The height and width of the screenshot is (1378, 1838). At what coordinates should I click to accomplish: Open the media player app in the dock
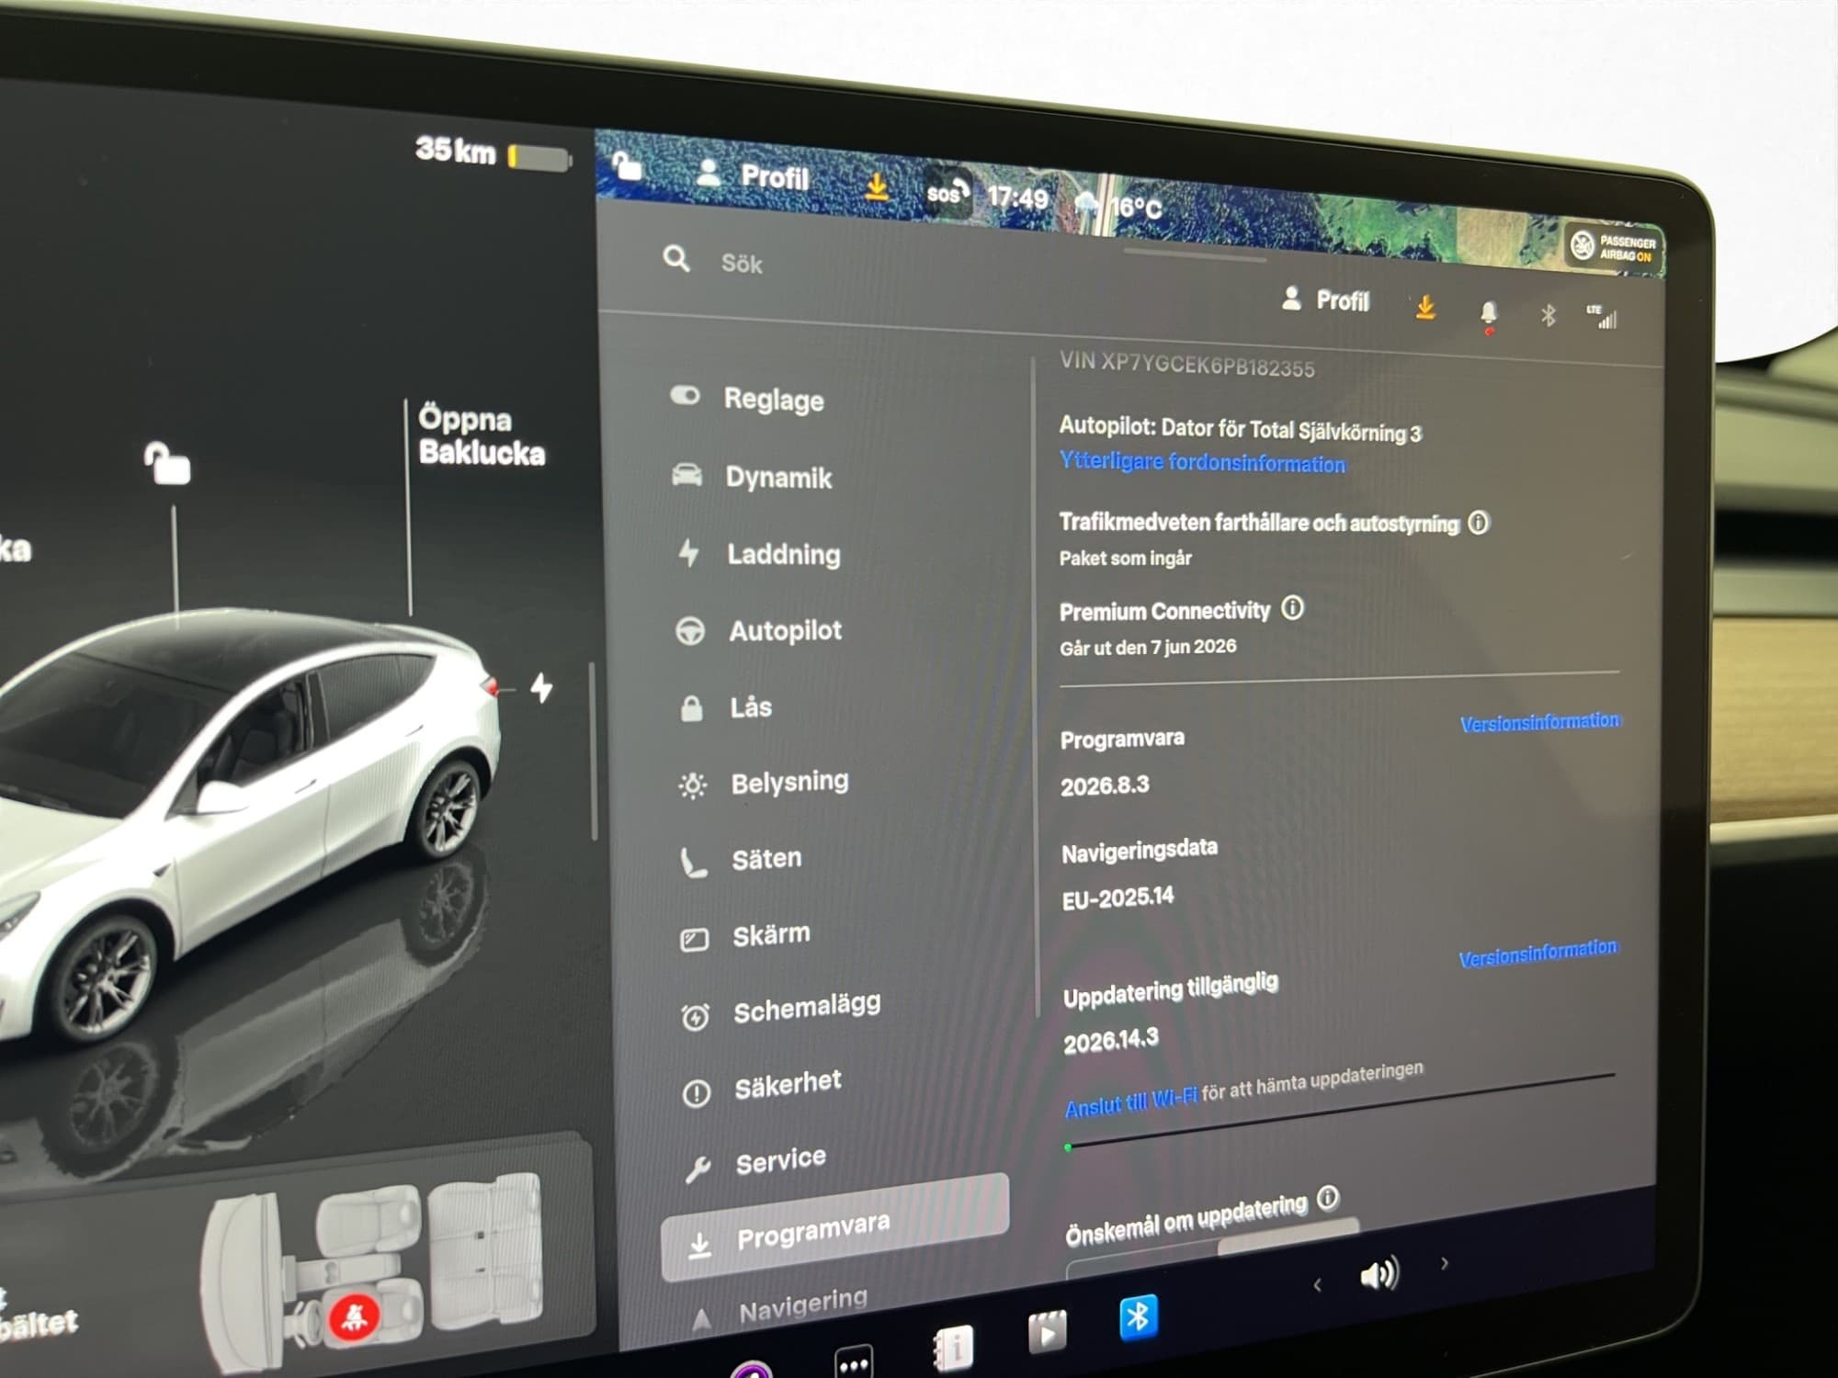coord(1048,1332)
